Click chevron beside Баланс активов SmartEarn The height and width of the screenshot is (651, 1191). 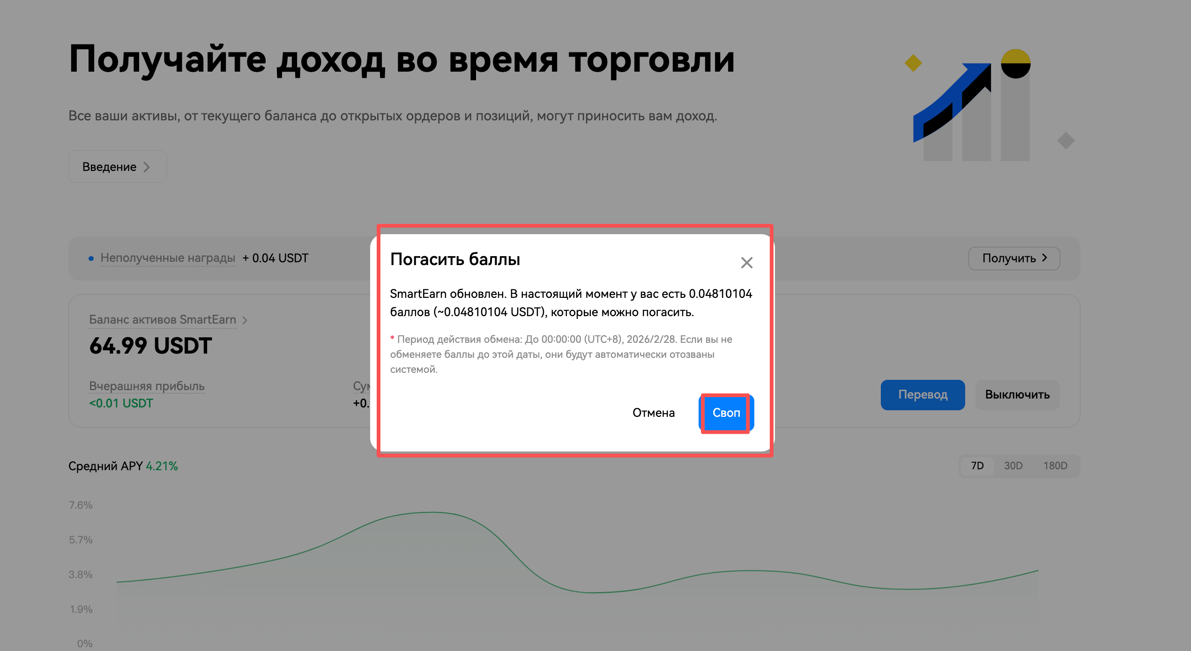tap(245, 320)
